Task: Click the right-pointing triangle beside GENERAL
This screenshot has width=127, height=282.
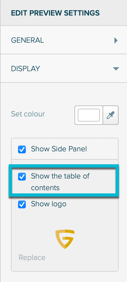Action: point(116,40)
